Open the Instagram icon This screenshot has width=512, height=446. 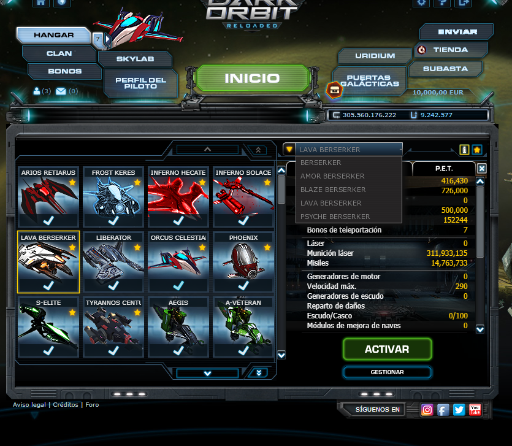427,409
